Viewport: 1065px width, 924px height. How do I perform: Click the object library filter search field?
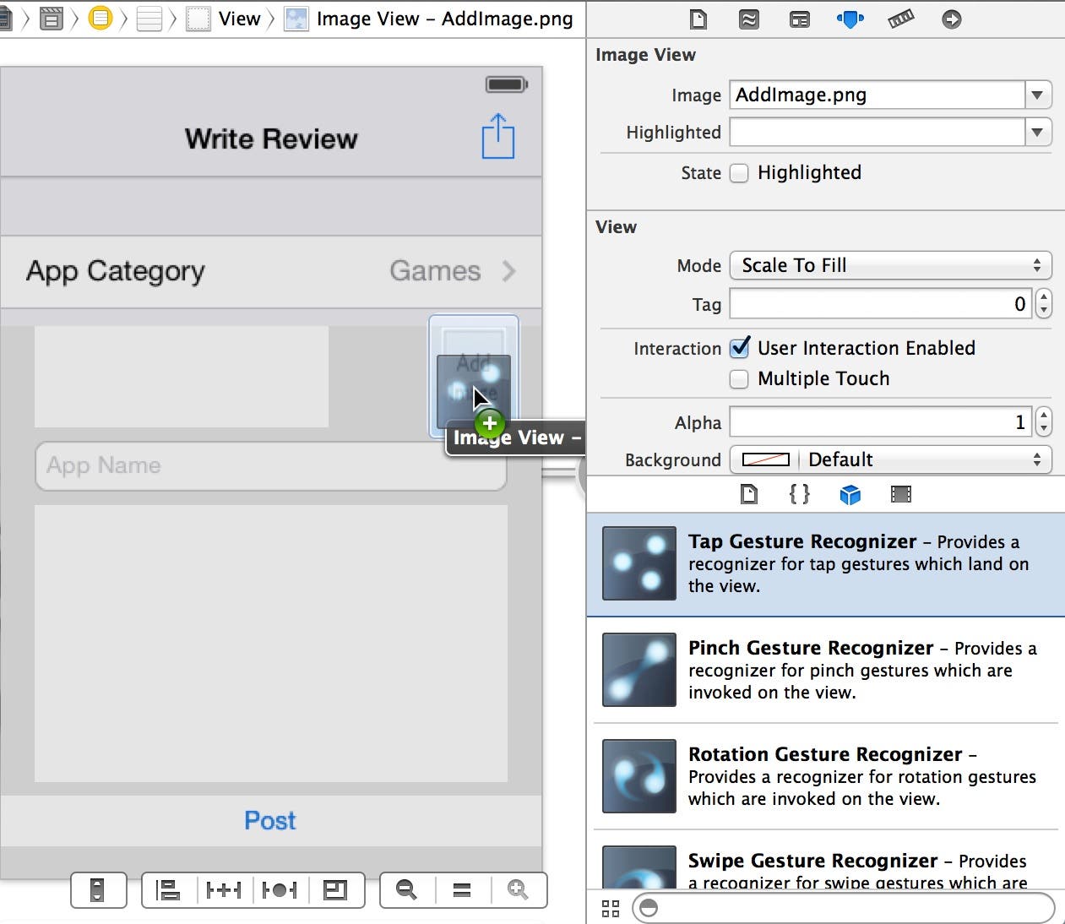click(x=843, y=908)
